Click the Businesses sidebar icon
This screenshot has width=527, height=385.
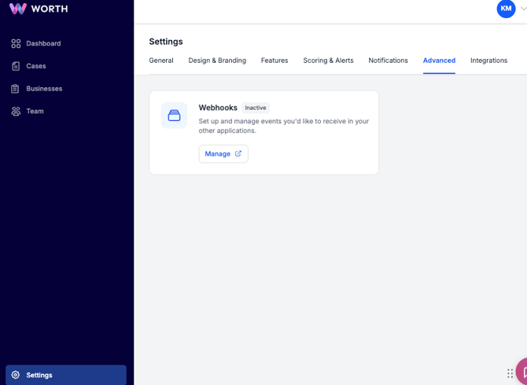(16, 89)
